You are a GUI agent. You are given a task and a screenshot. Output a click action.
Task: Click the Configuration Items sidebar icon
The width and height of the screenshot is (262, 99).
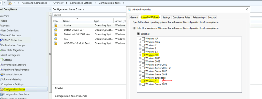coord(1,89)
